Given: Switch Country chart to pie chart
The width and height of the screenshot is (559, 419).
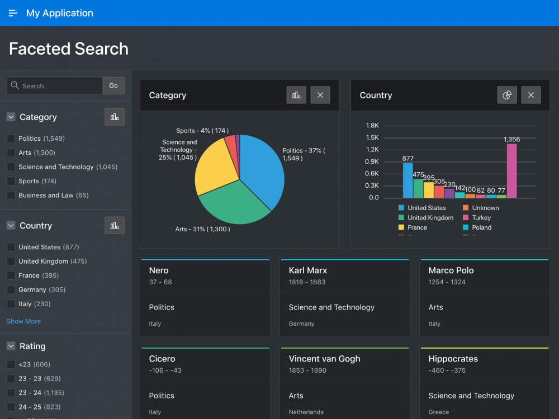Looking at the screenshot, I should click(x=507, y=95).
